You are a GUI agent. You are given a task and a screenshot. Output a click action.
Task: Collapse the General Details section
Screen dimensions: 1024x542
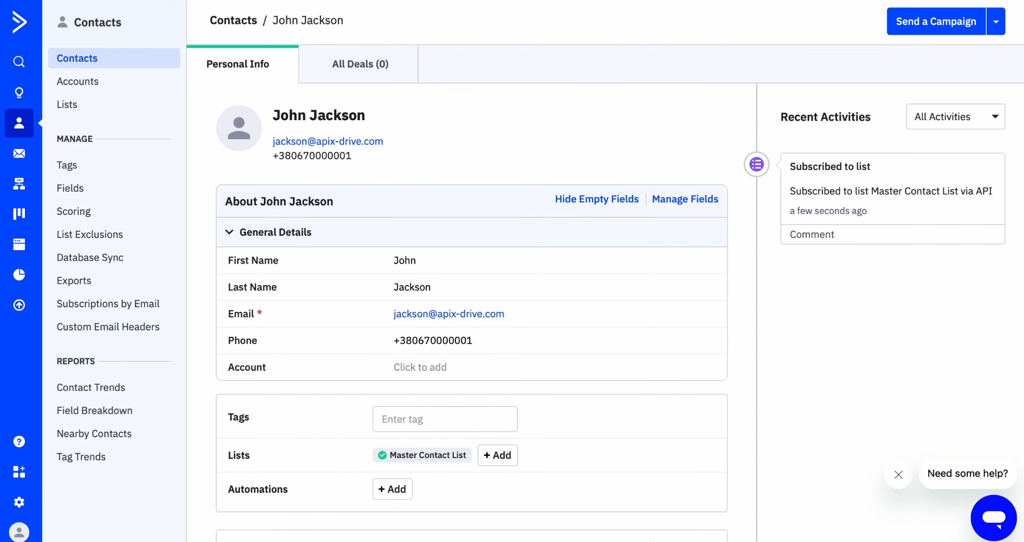230,232
